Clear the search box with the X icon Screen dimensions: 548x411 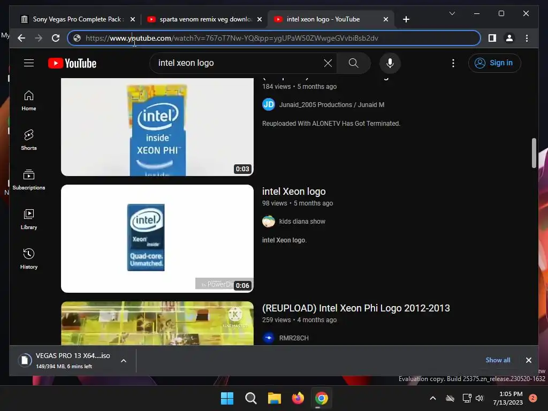click(328, 63)
